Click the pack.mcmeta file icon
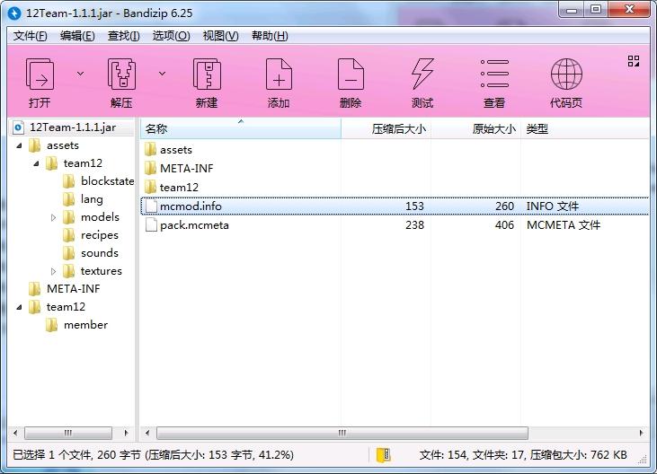 150,225
